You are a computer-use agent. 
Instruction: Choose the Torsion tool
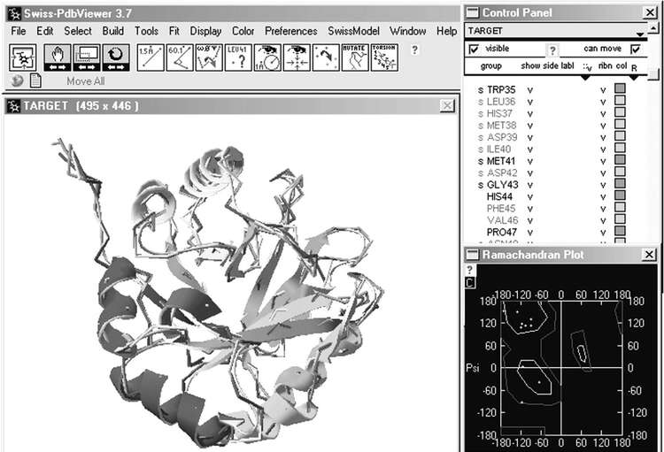point(385,57)
